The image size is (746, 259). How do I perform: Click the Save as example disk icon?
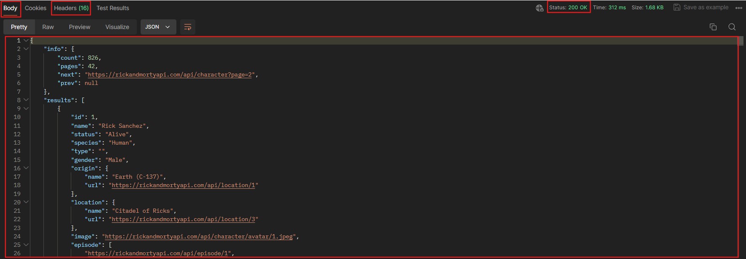pos(677,7)
